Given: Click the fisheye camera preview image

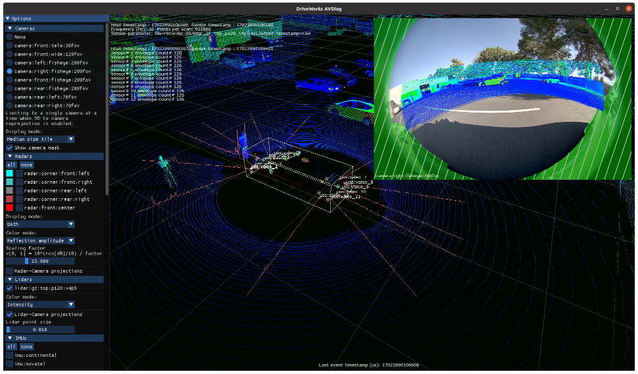Looking at the screenshot, I should point(502,99).
